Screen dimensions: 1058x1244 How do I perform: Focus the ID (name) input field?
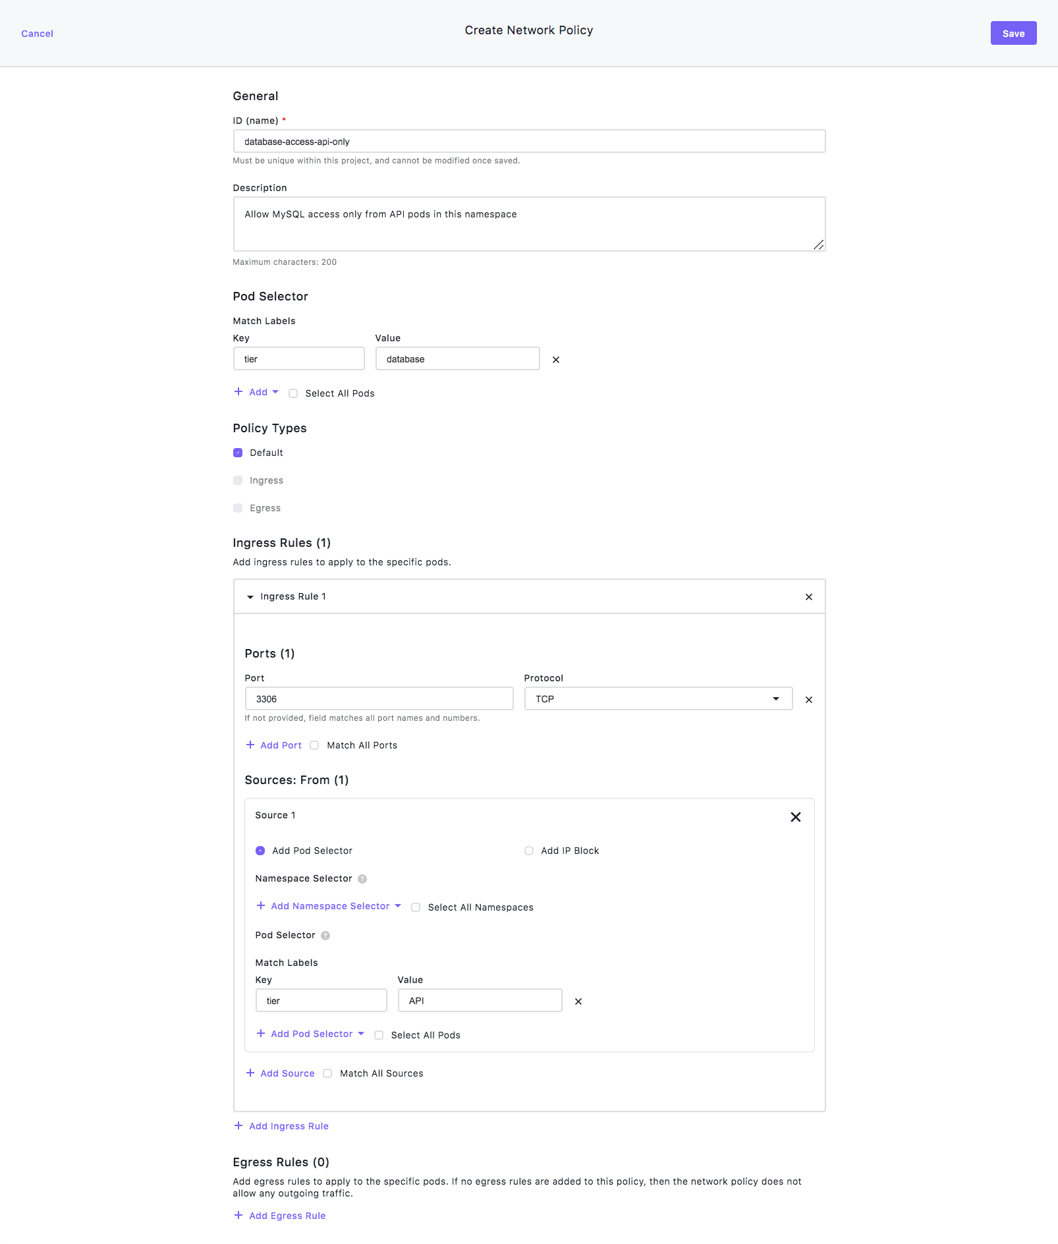[529, 141]
